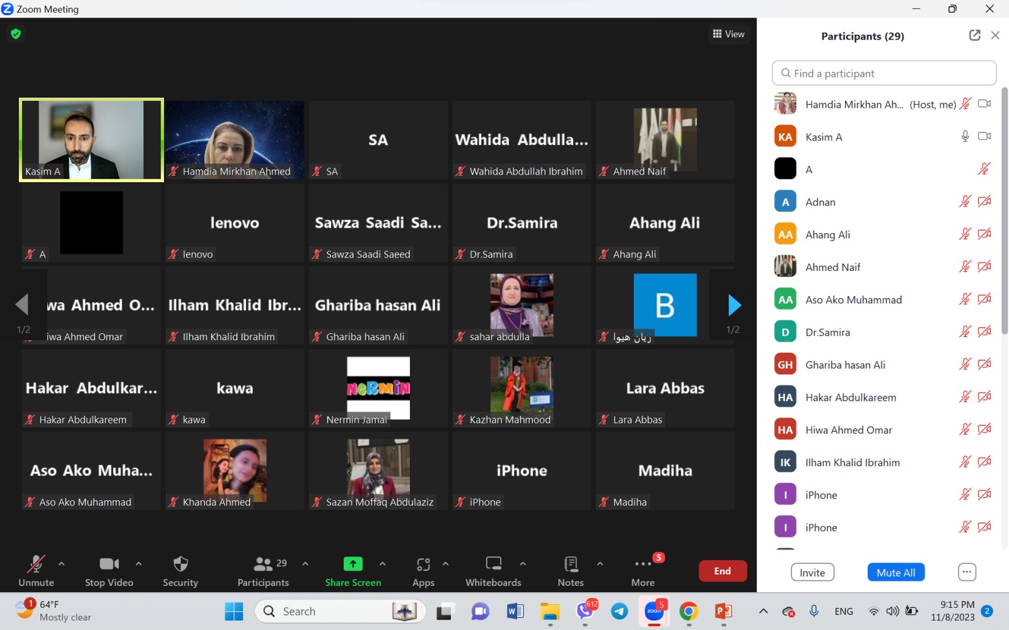Select Khanda Ahmed's video tile
Viewport: 1009px width, 630px height.
pos(235,471)
